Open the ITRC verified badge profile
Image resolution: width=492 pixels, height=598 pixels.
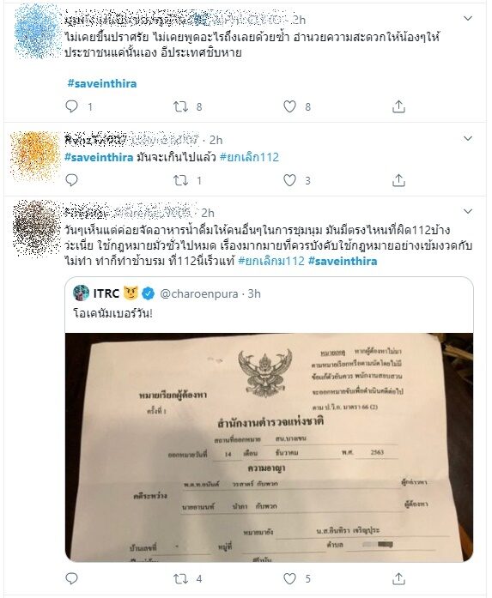(x=148, y=293)
